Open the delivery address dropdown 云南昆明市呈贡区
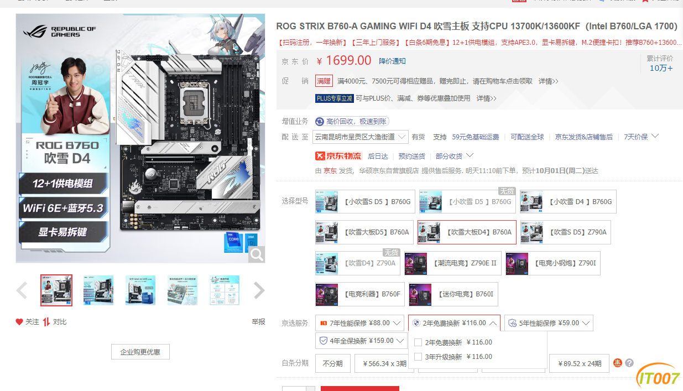The width and height of the screenshot is (683, 391). click(x=361, y=137)
